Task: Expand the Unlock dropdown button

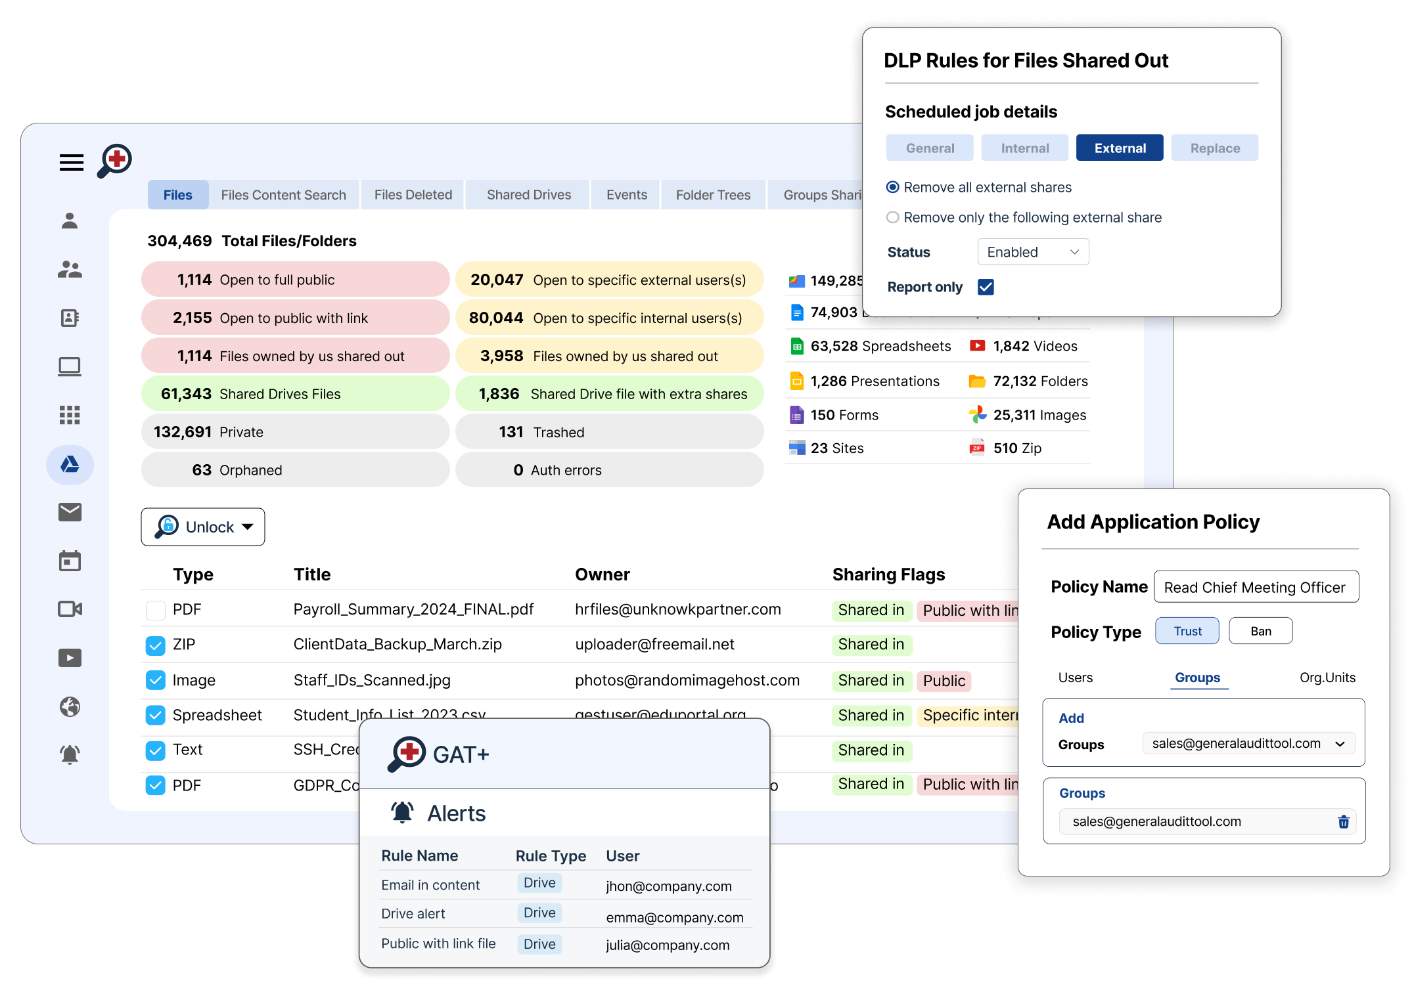Action: click(x=203, y=527)
